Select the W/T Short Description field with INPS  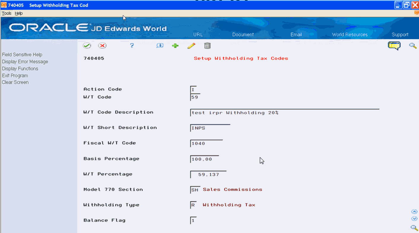click(210, 128)
